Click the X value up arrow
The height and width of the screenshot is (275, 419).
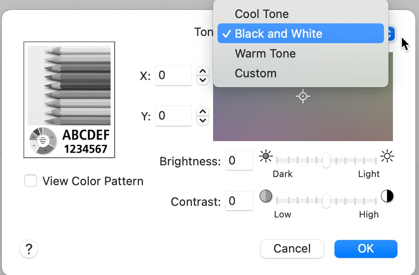click(203, 71)
